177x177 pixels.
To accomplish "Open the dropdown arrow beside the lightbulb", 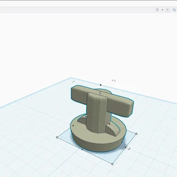I will click(x=162, y=10).
